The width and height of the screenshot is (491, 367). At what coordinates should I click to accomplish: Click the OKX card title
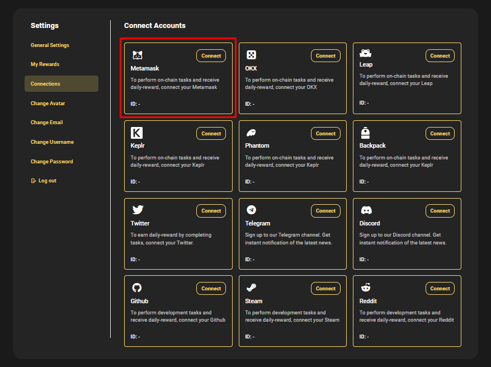(251, 68)
